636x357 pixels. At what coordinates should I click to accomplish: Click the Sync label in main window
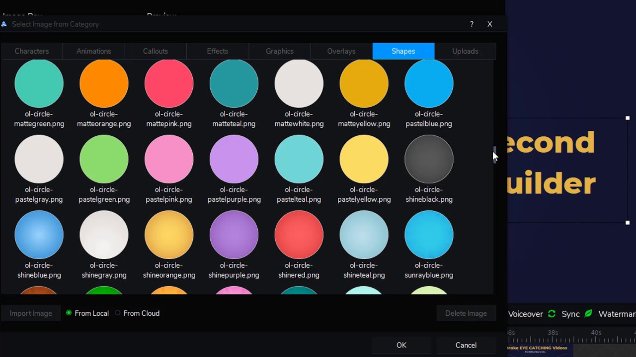click(x=570, y=314)
